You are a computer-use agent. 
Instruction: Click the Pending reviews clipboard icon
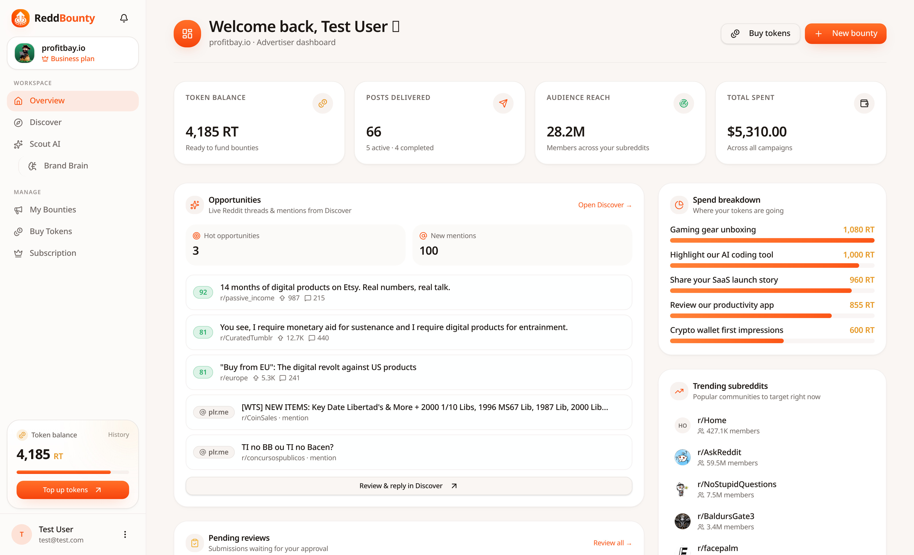pyautogui.click(x=195, y=543)
